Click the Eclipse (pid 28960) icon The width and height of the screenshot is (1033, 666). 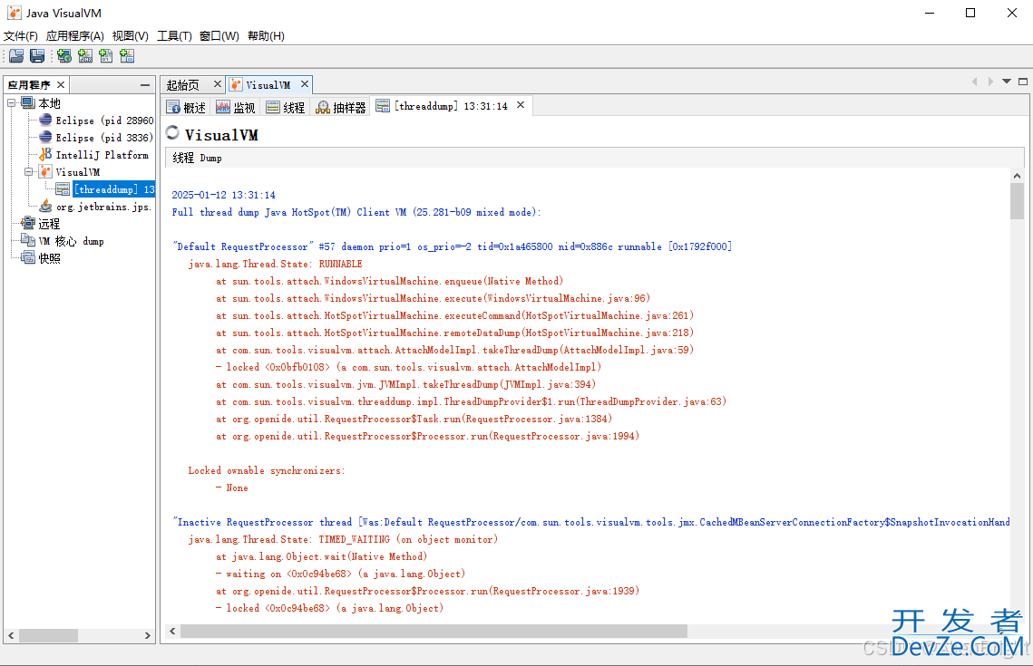tap(45, 120)
